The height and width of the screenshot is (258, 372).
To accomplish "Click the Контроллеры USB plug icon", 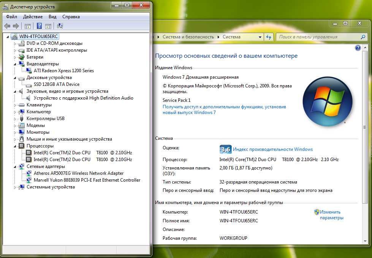I will click(x=22, y=119).
